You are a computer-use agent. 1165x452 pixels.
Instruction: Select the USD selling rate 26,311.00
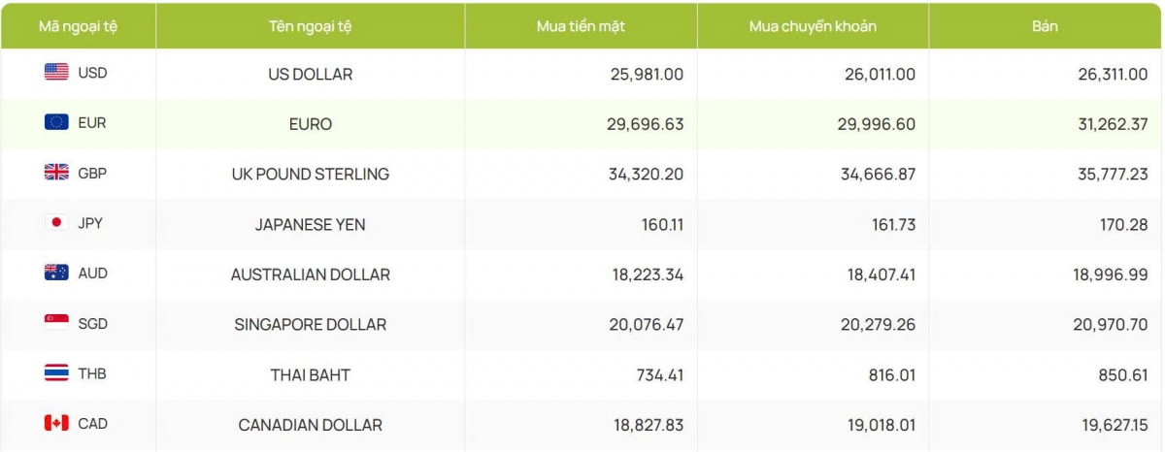(1110, 74)
